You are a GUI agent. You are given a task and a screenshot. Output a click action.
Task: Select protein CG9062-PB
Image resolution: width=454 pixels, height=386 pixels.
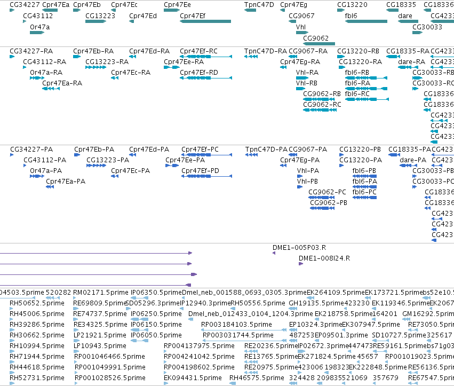point(322,208)
